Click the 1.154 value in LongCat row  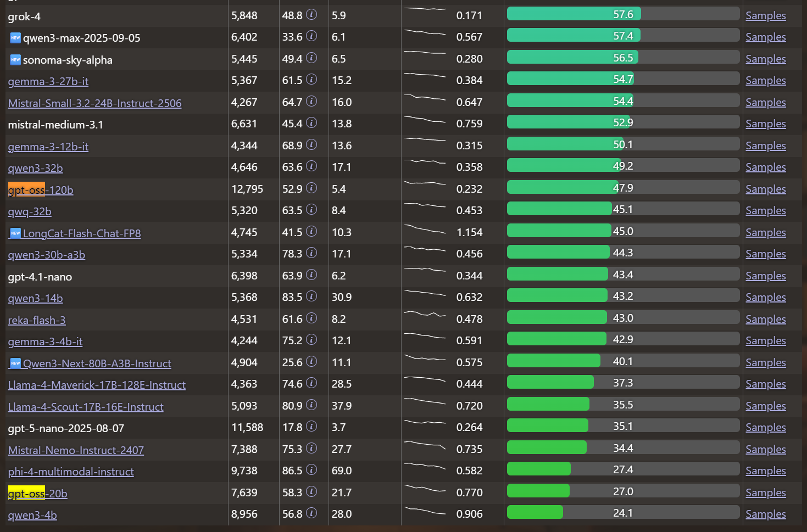[x=469, y=232]
